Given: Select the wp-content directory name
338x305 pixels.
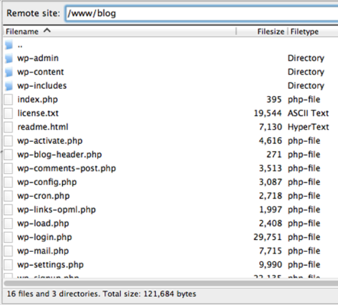Looking at the screenshot, I should (41, 72).
